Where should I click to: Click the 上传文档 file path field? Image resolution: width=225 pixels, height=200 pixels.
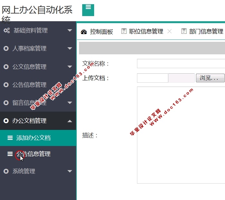click(152, 78)
